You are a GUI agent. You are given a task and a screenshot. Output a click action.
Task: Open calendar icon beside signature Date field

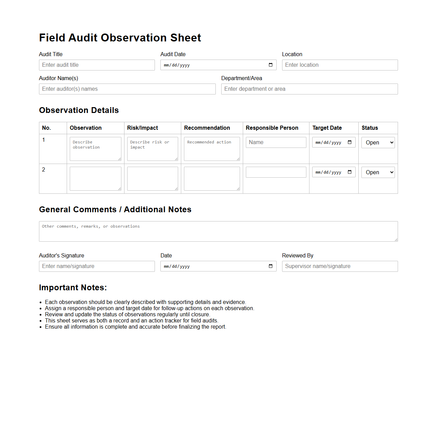(270, 266)
